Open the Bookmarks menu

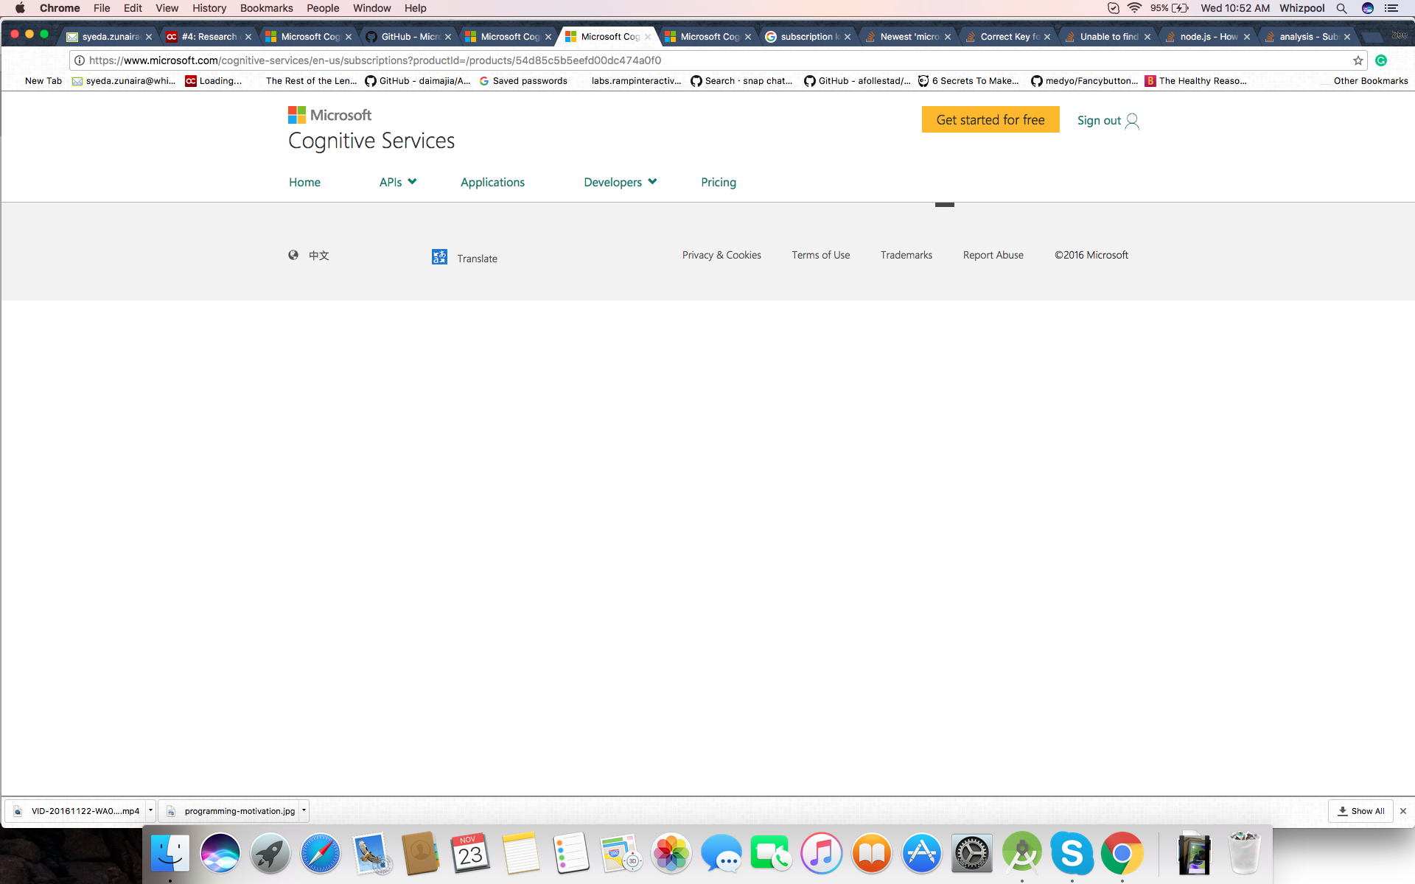[x=267, y=8]
